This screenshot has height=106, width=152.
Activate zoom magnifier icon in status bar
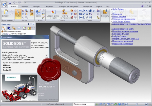(104, 104)
